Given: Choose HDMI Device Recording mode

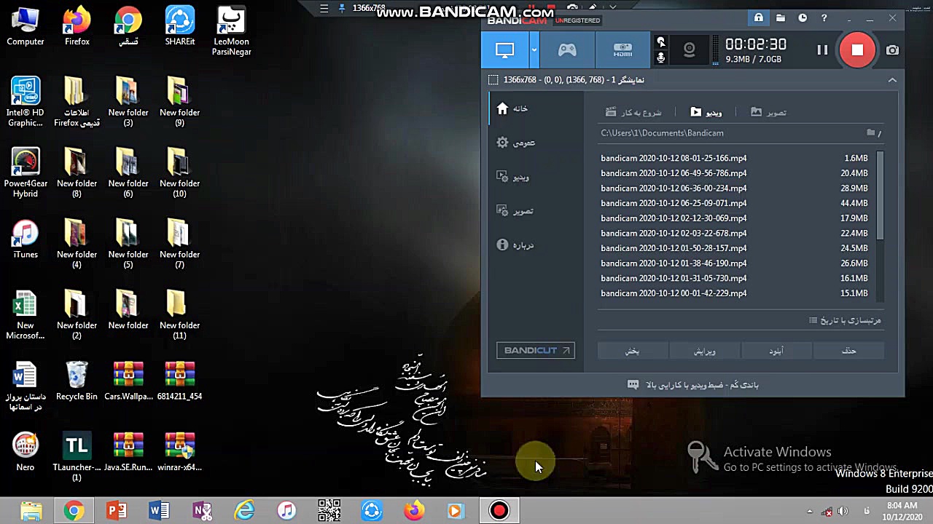Looking at the screenshot, I should pyautogui.click(x=622, y=50).
